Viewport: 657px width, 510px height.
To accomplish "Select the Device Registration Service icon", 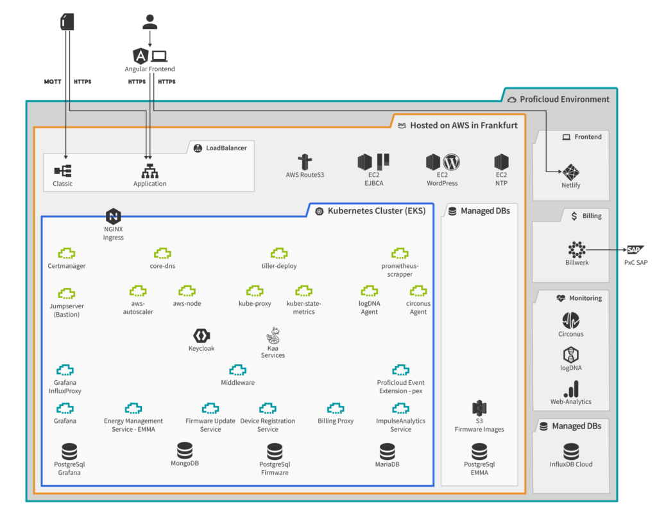I will point(268,409).
